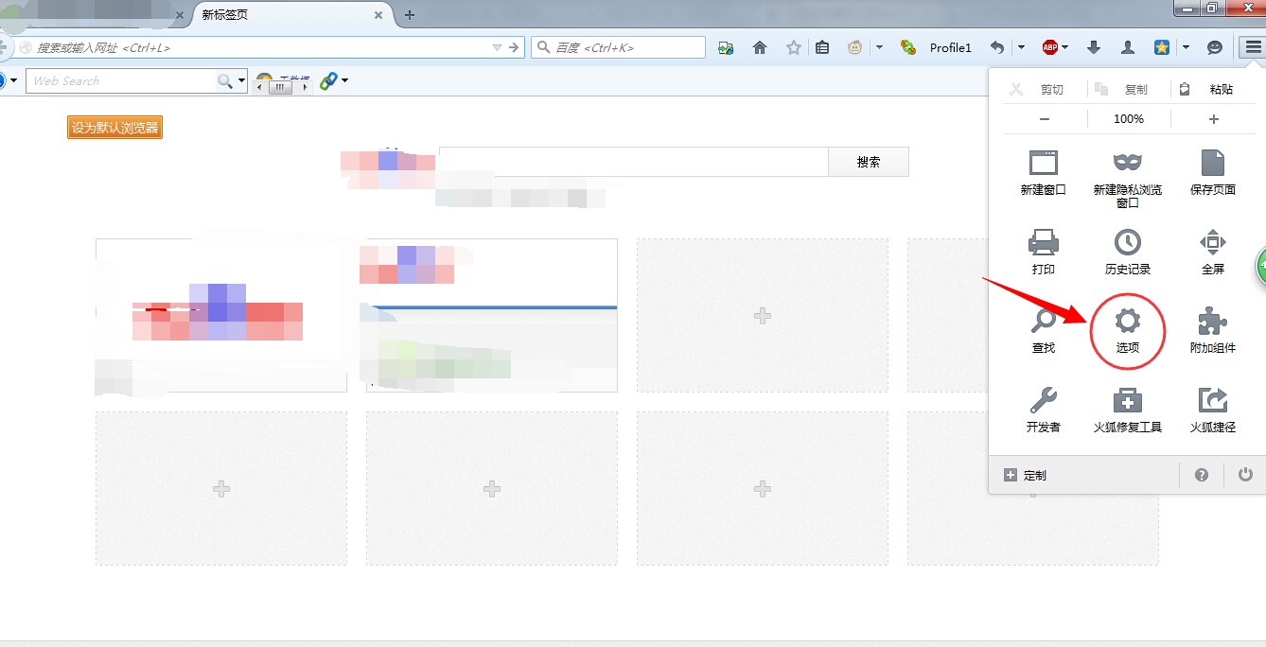The image size is (1266, 647).
Task: Open 历史记录 history clock icon
Action: 1127,243
